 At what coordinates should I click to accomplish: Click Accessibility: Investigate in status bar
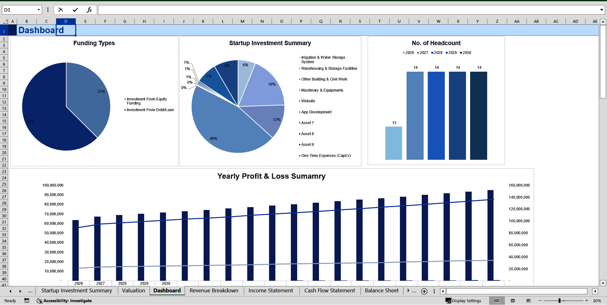(64, 301)
